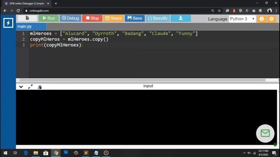Launch Microsoft Edge from taskbar
This screenshot has height=157, width=280.
26,153
